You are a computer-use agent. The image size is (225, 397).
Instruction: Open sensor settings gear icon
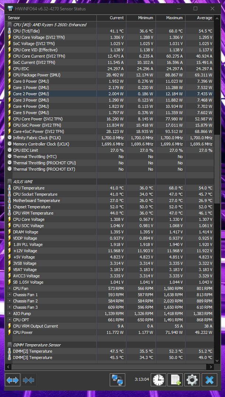click(192, 380)
